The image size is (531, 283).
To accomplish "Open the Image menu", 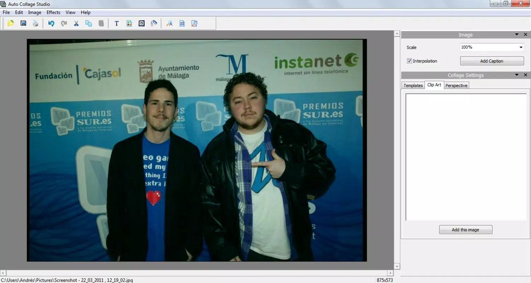I will pyautogui.click(x=35, y=12).
